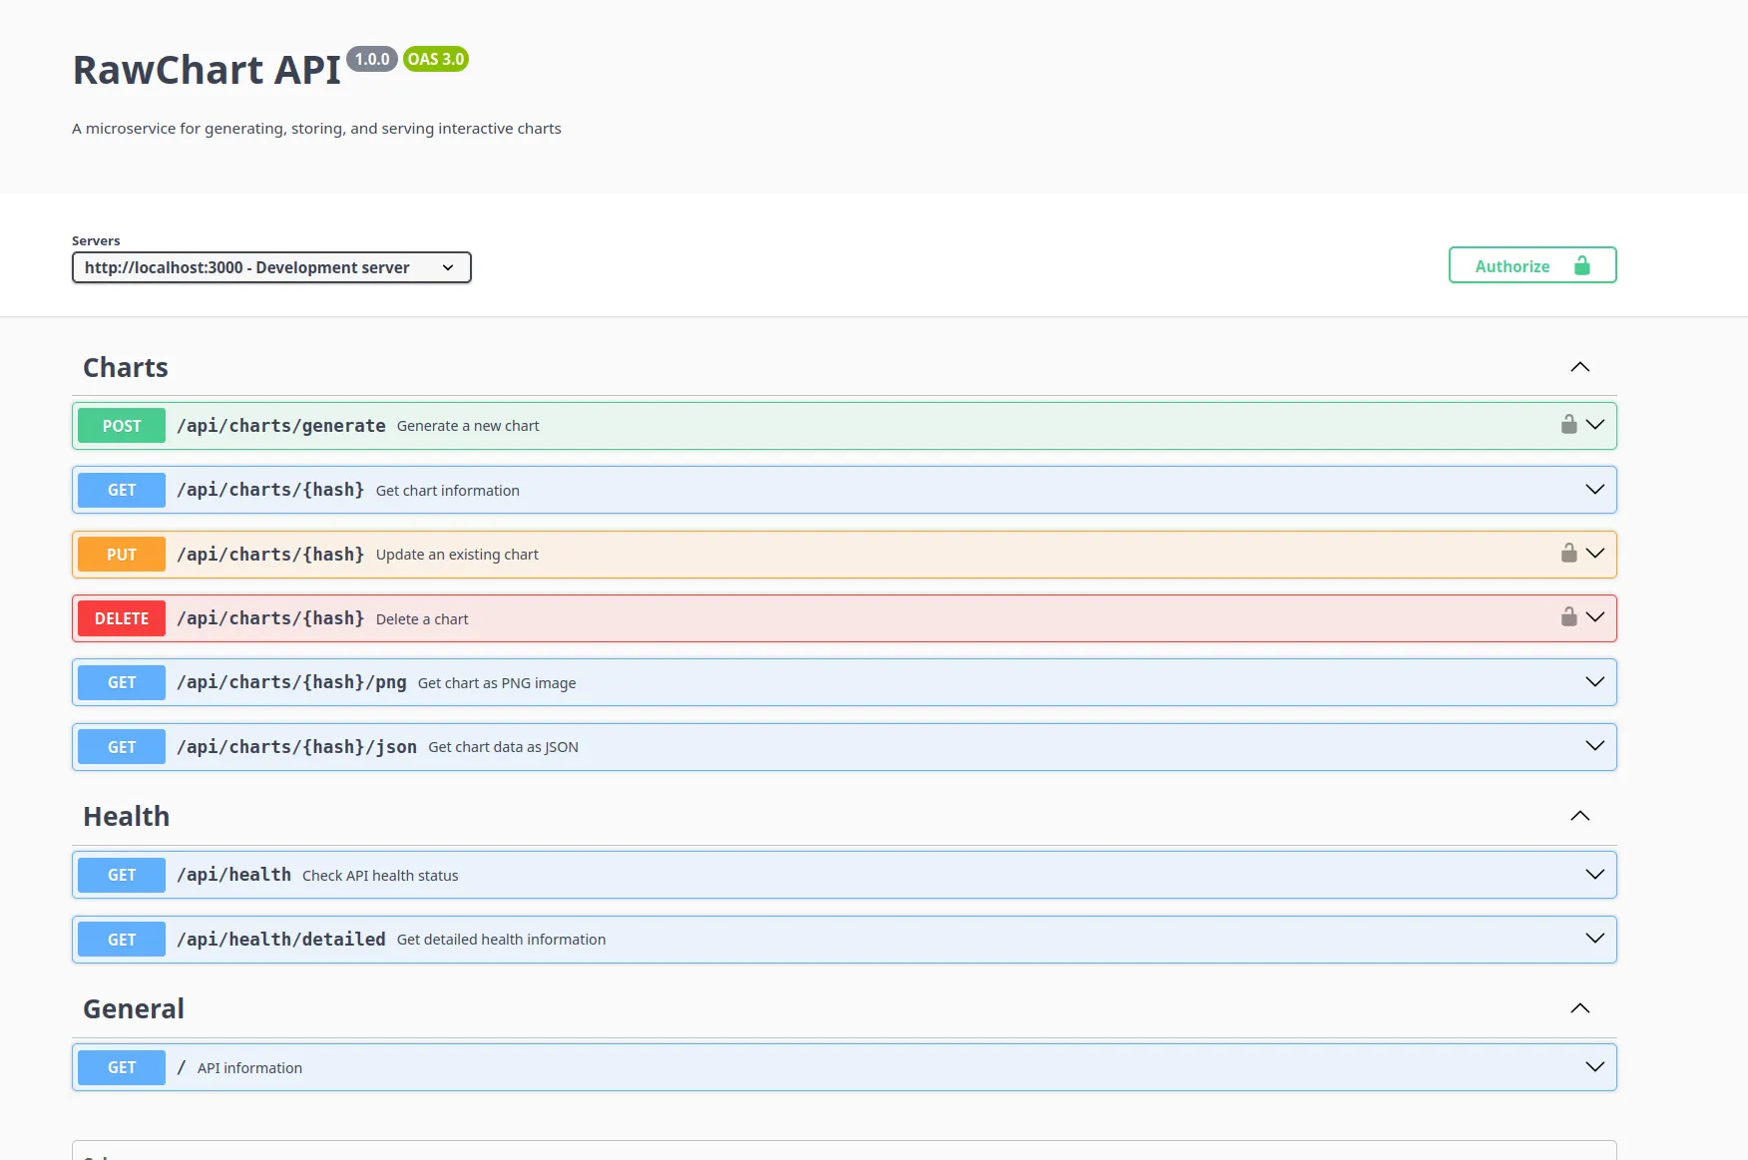Click the Charts section heading
Screen dimensions: 1748x1160
pyautogui.click(x=126, y=367)
